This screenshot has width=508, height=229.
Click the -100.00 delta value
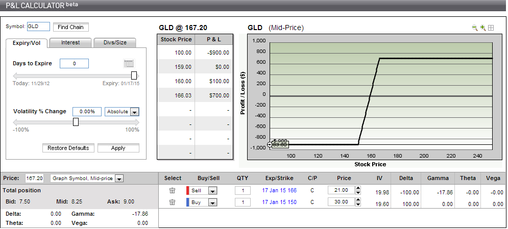[x=409, y=192]
